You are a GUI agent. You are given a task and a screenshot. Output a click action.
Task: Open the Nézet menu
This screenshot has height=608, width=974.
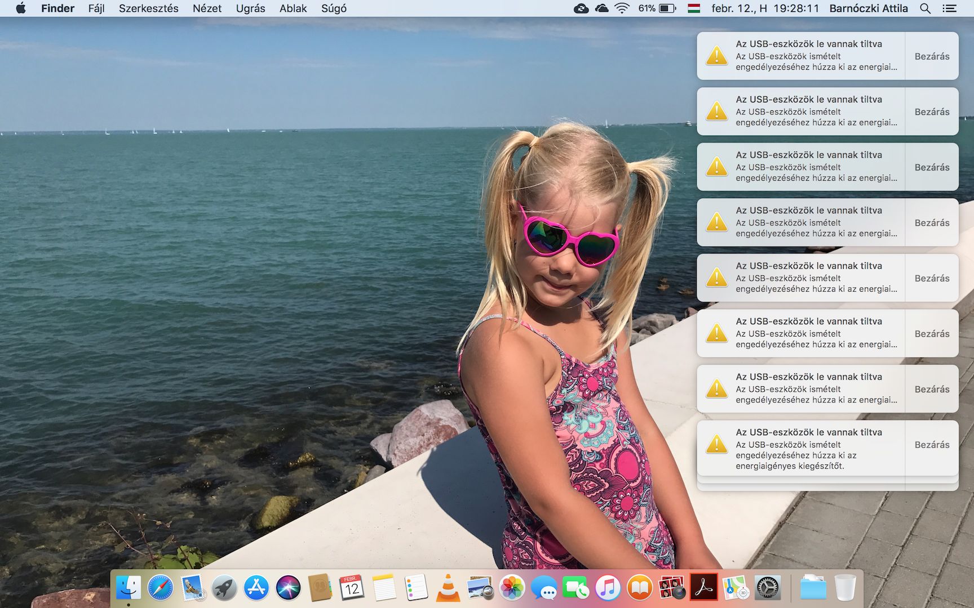[x=207, y=8]
